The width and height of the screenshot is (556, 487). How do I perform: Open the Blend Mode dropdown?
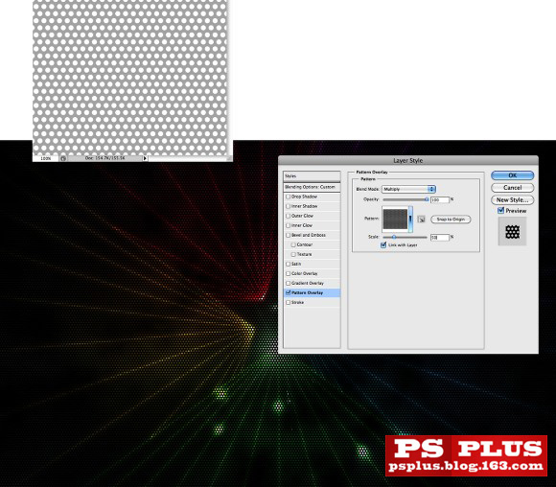pyautogui.click(x=408, y=189)
